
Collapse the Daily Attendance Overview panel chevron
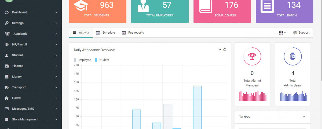[220, 50]
